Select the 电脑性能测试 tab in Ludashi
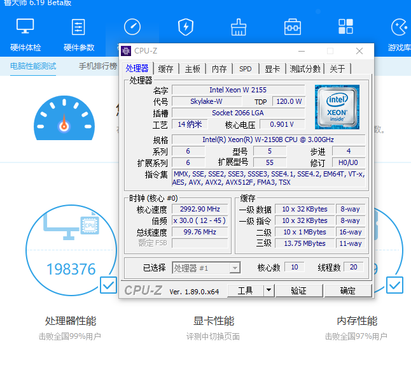 tap(33, 66)
